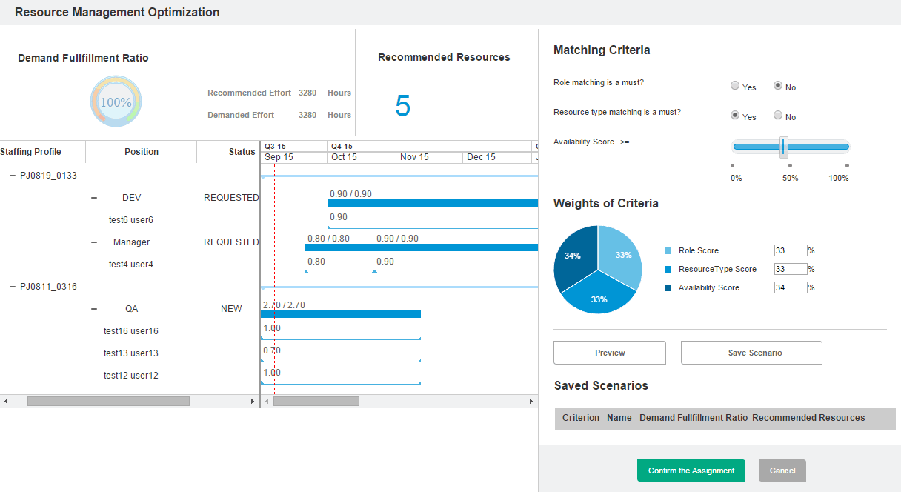Screen dimensions: 901x492
Task: Select No for Role matching is a must
Action: [x=778, y=86]
